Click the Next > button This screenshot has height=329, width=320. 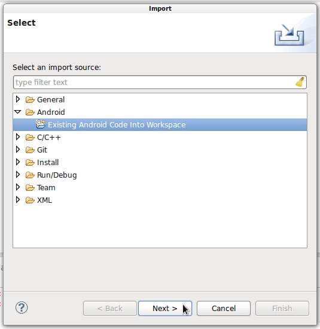(165, 309)
